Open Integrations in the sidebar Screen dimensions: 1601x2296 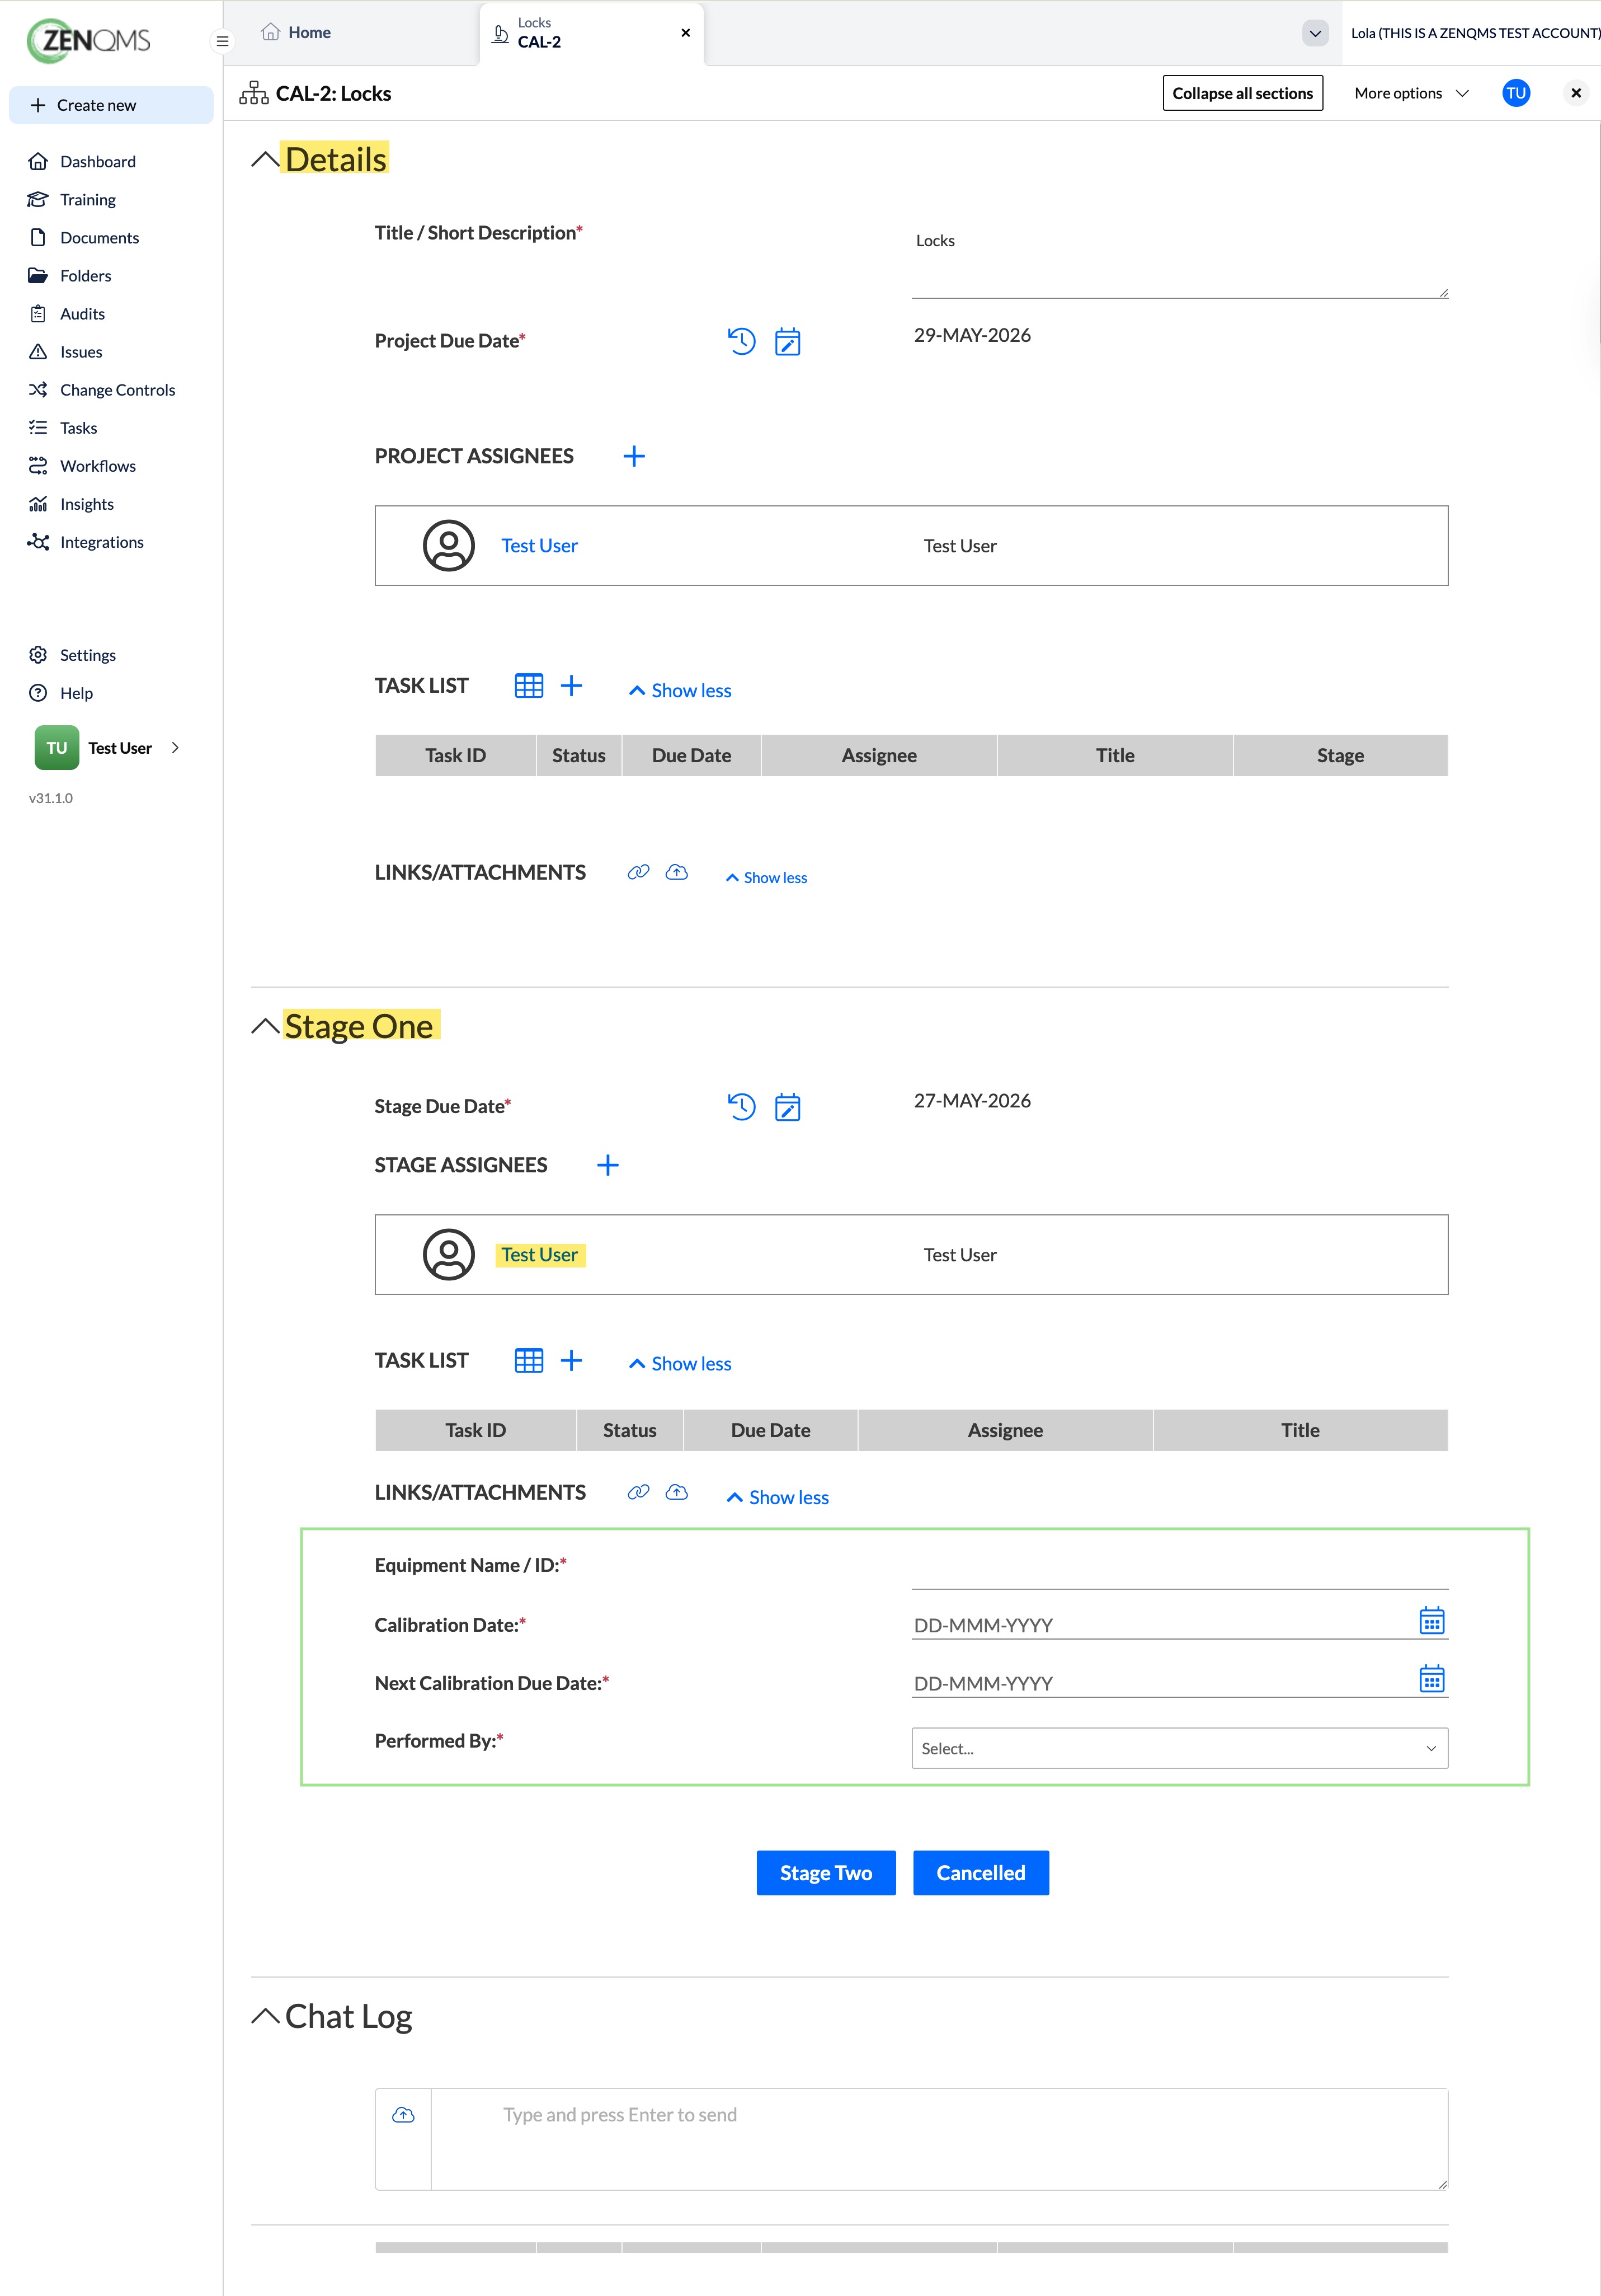(101, 541)
